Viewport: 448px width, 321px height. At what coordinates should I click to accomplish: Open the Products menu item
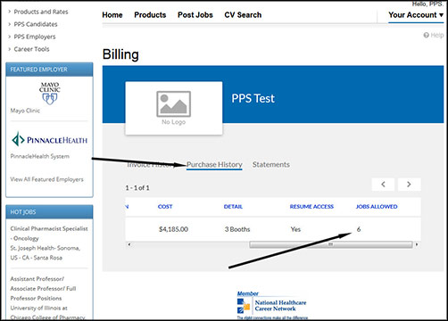pyautogui.click(x=150, y=15)
